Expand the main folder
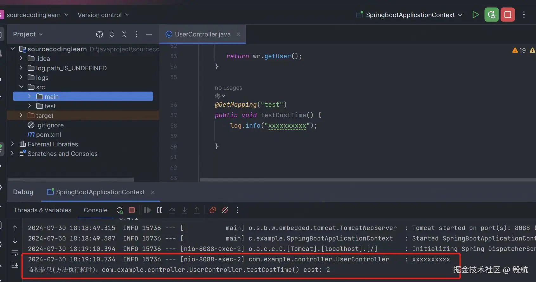 29,96
